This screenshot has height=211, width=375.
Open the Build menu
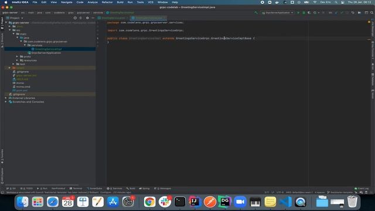pos(120,2)
